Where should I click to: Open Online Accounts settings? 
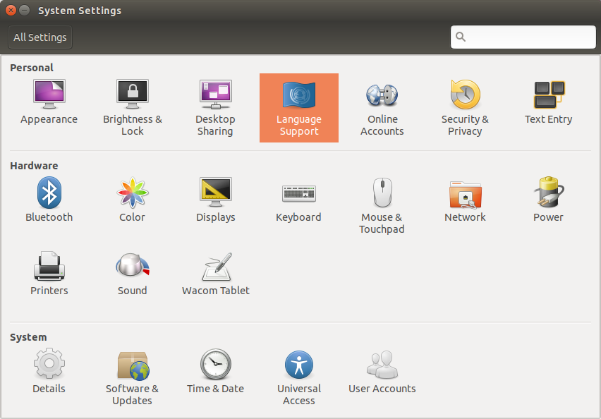(382, 108)
